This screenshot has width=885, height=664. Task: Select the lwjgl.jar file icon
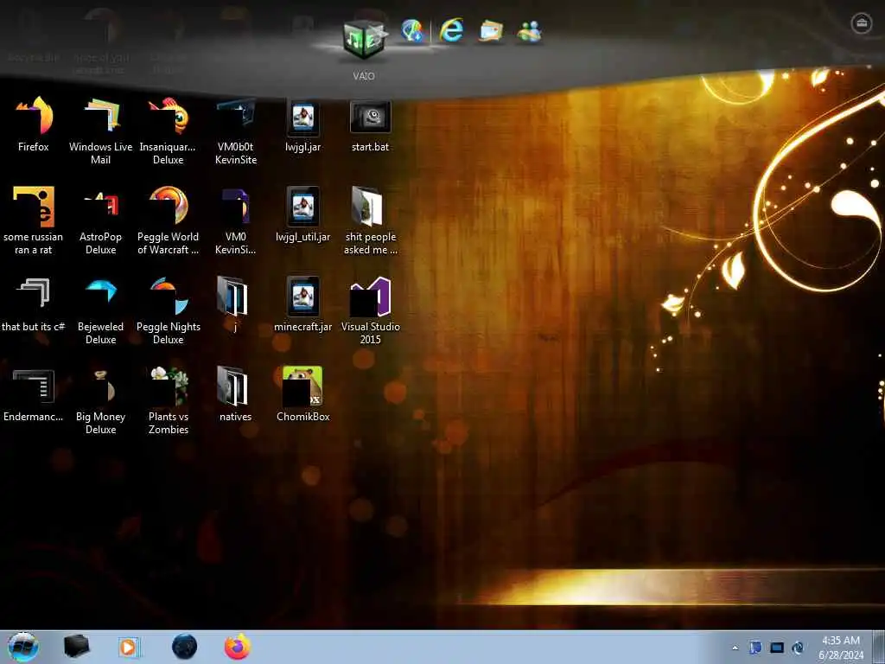click(303, 117)
